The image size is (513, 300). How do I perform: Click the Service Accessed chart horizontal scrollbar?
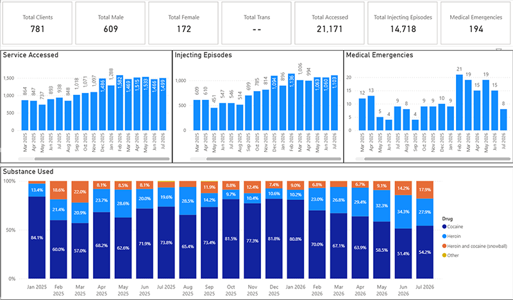(102, 159)
